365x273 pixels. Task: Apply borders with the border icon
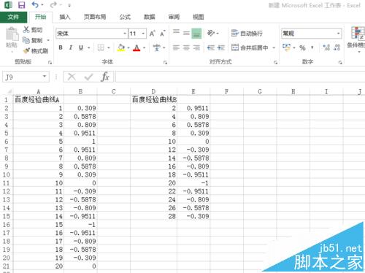click(x=101, y=47)
